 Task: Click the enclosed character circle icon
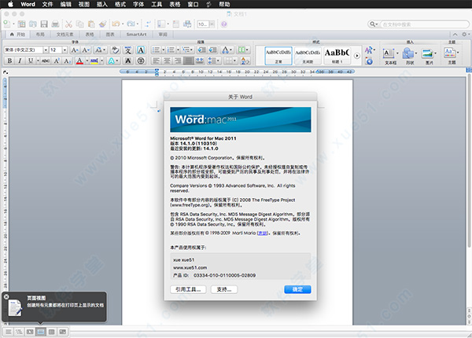tap(141, 61)
